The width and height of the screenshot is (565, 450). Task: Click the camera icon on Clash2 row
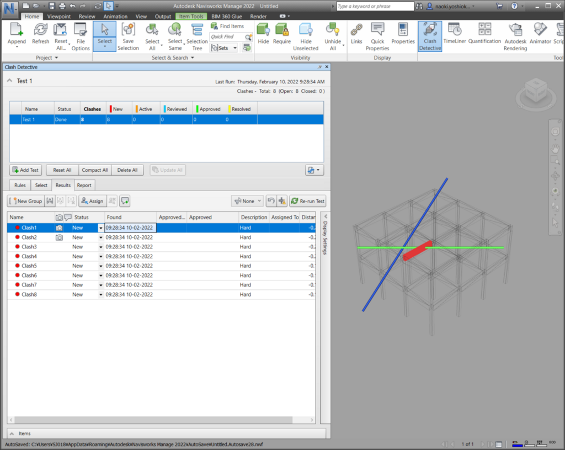[x=59, y=237]
